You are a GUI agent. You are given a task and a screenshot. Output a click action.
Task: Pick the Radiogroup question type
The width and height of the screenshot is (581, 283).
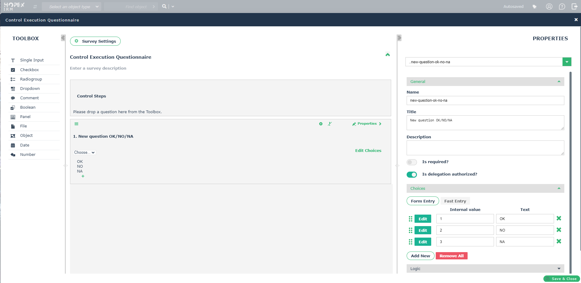[x=31, y=79]
